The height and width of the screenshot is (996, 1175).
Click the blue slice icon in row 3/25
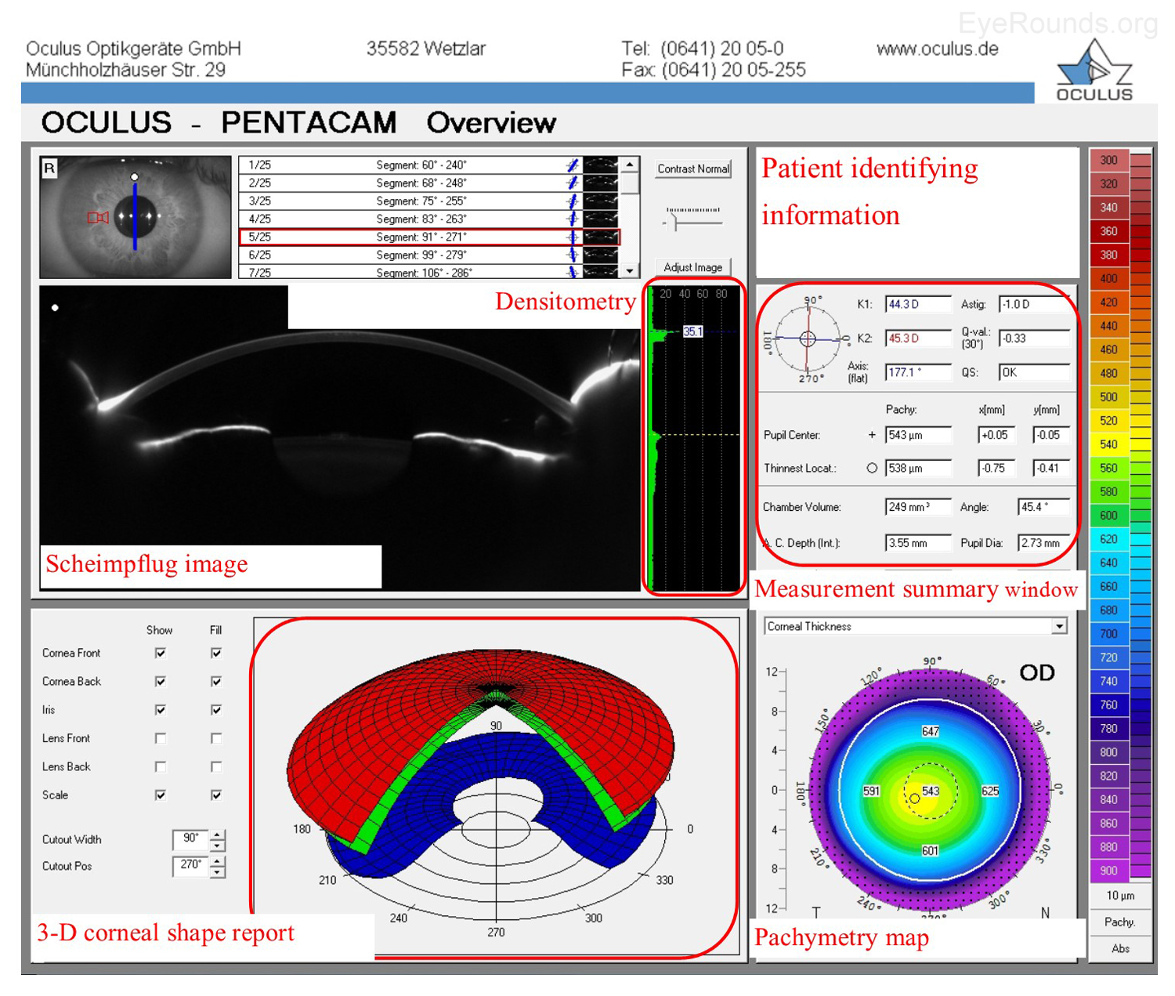(573, 201)
